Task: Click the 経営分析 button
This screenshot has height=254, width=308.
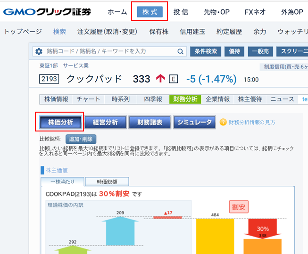Action: [x=105, y=123]
